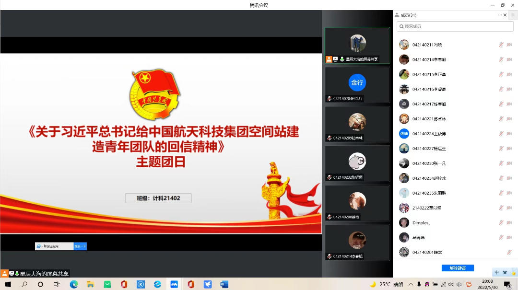Click the 搜索一下 button in shared screen
Viewport: 518px width, 290px height.
tap(80, 246)
